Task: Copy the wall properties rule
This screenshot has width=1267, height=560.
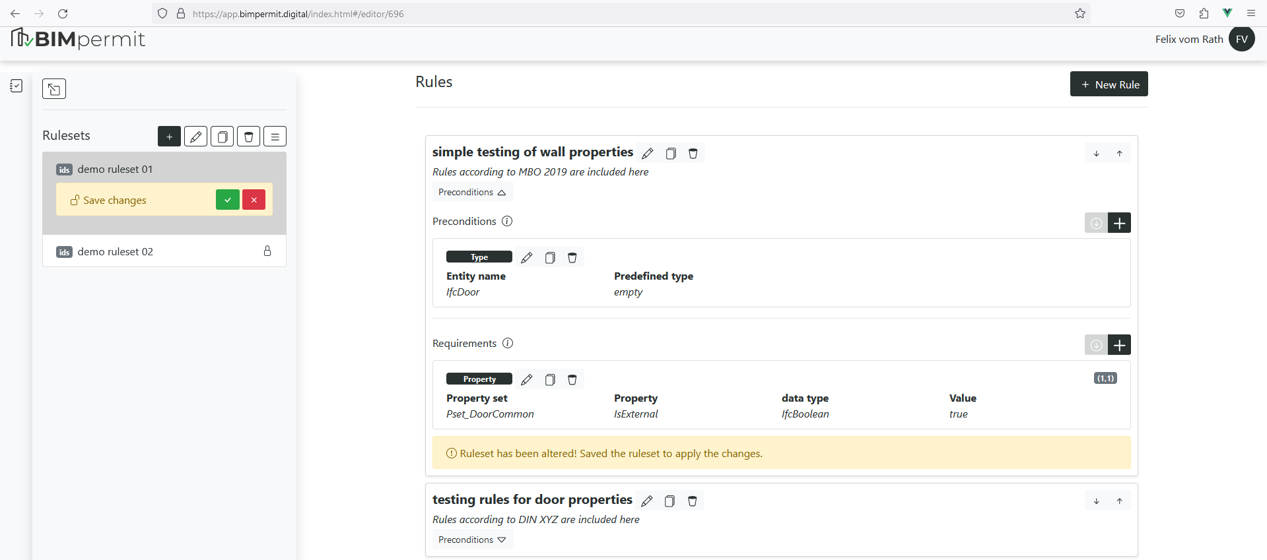Action: pyautogui.click(x=671, y=153)
